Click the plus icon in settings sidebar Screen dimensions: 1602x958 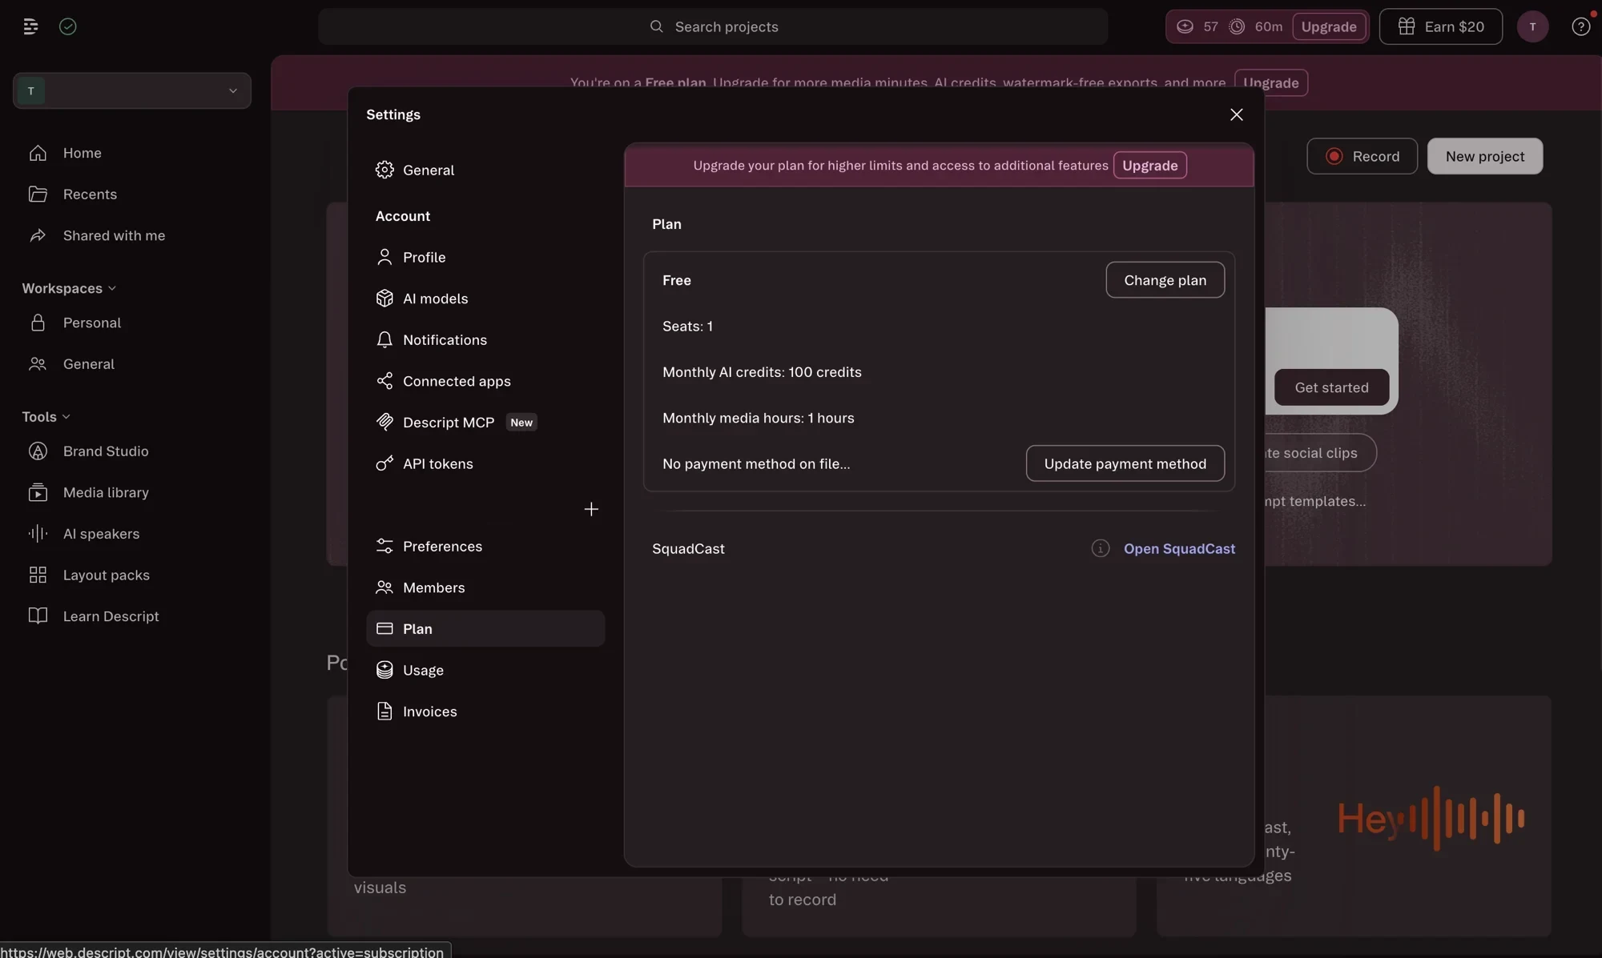591,509
